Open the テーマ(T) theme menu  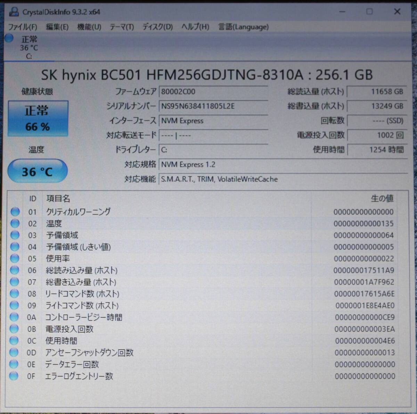click(121, 27)
